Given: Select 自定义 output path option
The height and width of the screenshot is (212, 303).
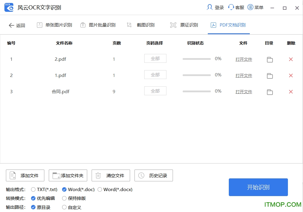Looking at the screenshot, I should pos(64,207).
